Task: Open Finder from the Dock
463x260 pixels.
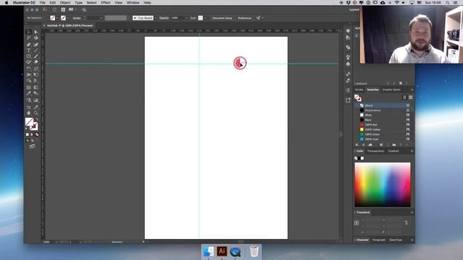Action: point(208,251)
